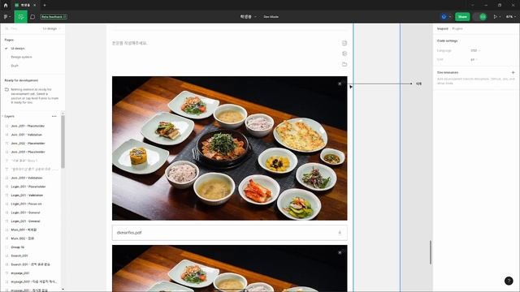Toggle the Dev Mode switch off

[x=480, y=16]
